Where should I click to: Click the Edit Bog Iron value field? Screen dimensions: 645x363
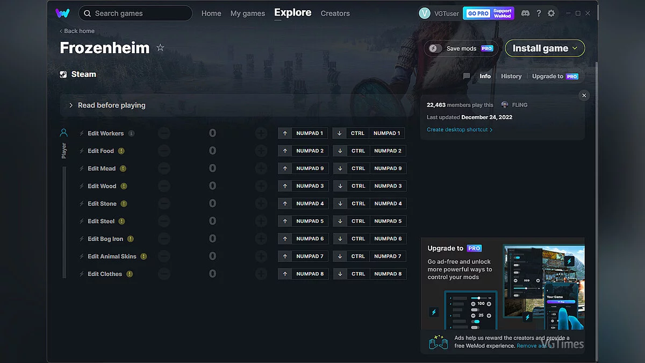pos(213,239)
